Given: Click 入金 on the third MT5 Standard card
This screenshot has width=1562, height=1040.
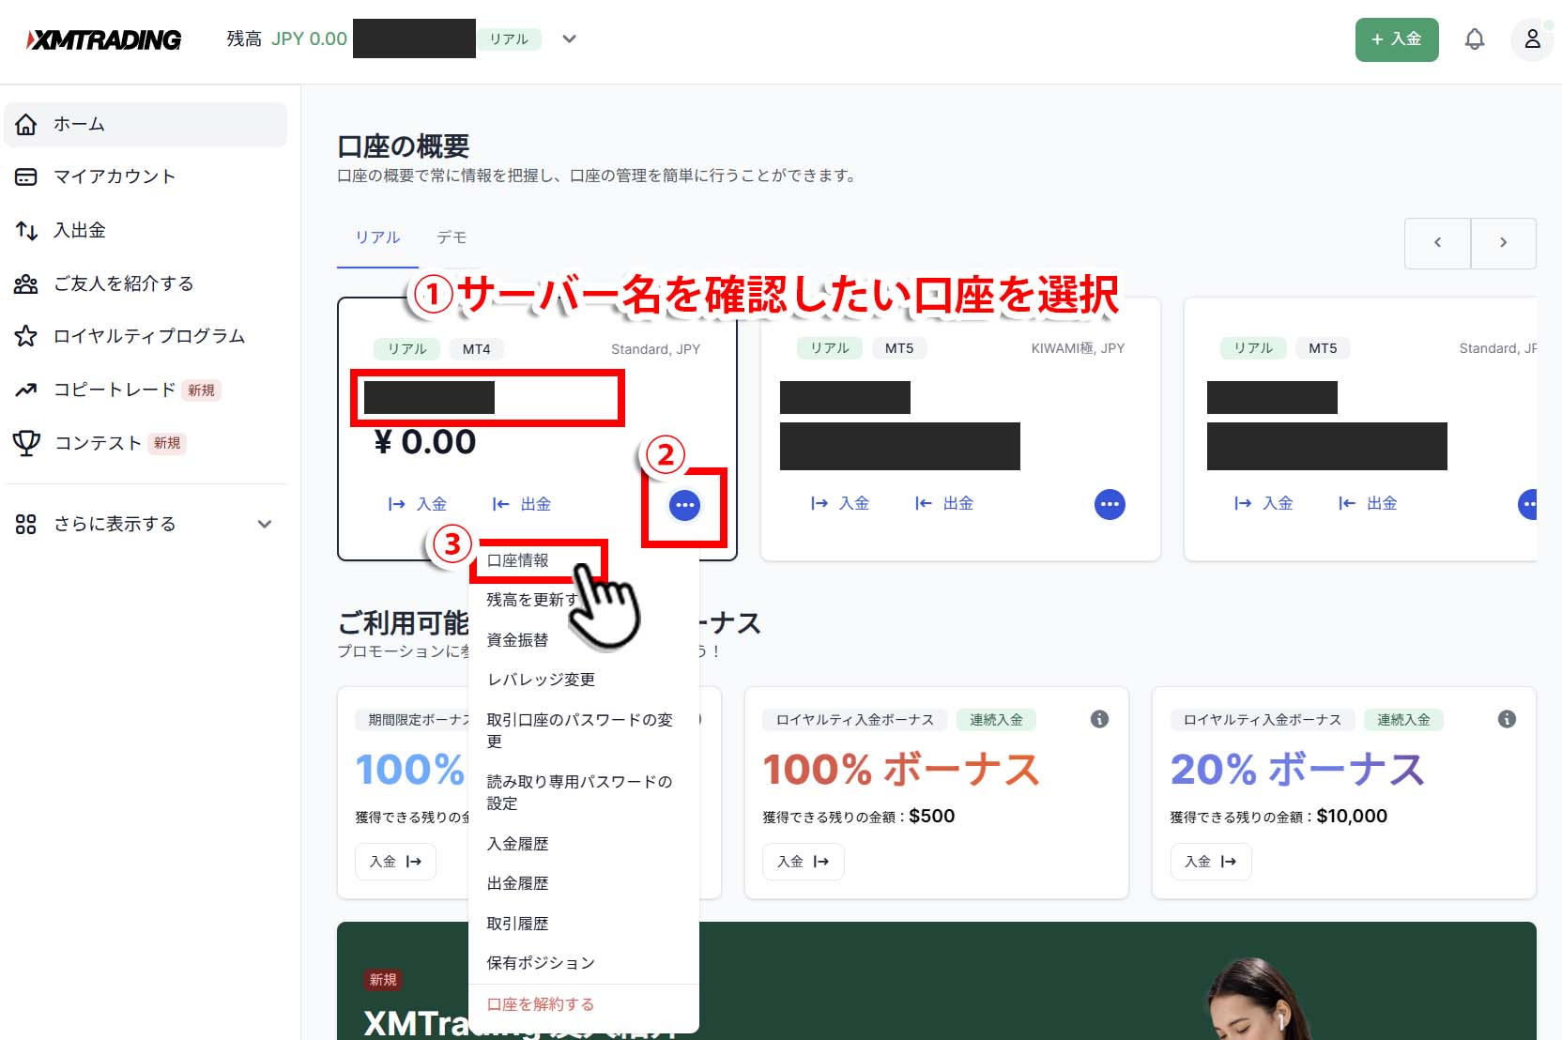Looking at the screenshot, I should [1263, 503].
